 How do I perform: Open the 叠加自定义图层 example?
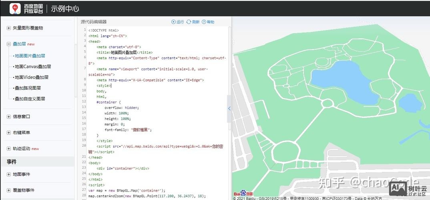pyautogui.click(x=30, y=99)
